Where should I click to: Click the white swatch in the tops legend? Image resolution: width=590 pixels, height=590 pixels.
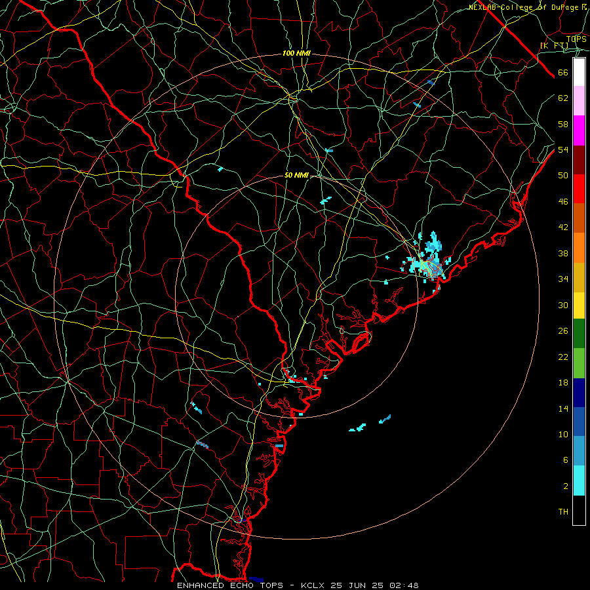[579, 72]
